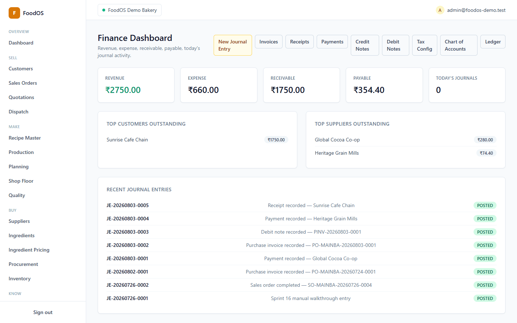Image resolution: width=517 pixels, height=323 pixels.
Task: Click the Revenue ₹2750.00 card
Action: (136, 85)
